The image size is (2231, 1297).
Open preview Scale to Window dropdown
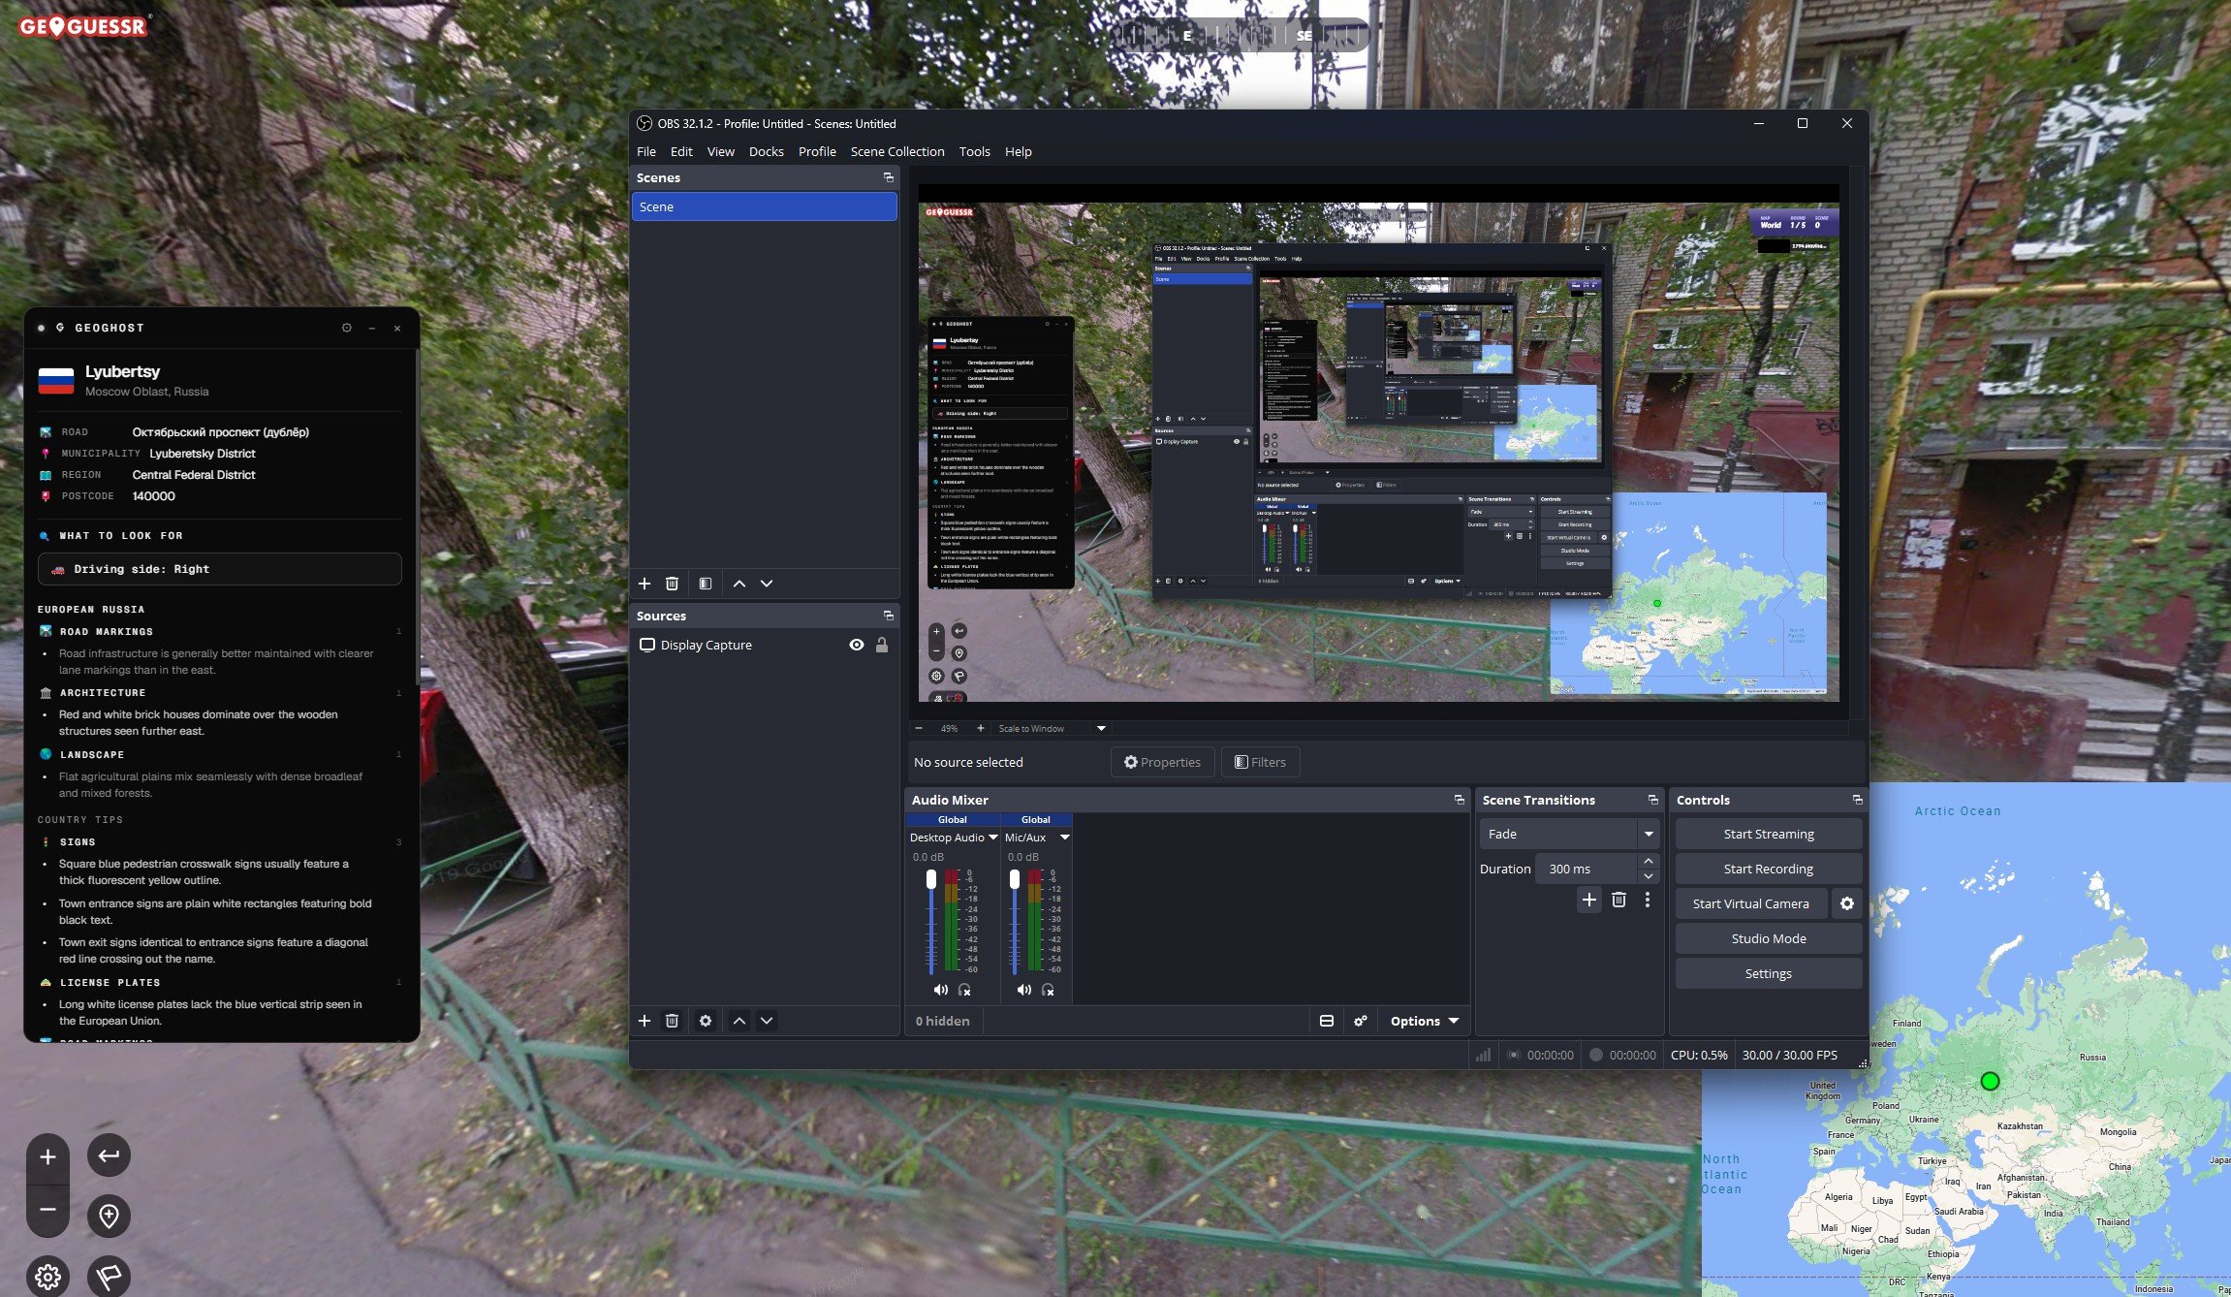pos(1101,728)
